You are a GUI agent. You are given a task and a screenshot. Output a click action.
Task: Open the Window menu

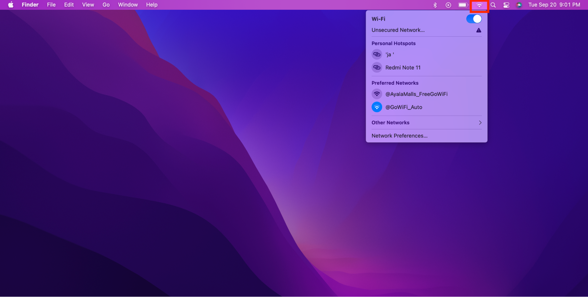point(128,5)
